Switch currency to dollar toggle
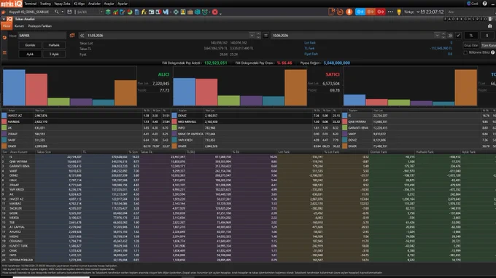 [487, 36]
